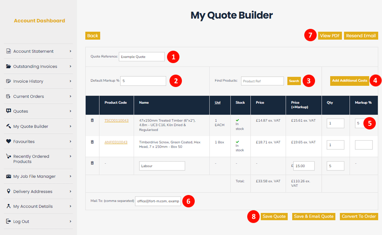Focus the Find Products Product Ref field
The image size is (382, 235).
263,81
